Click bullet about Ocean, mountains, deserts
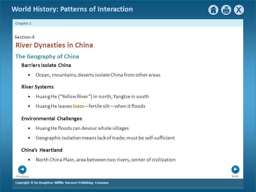The image size is (256, 192). tap(98, 75)
